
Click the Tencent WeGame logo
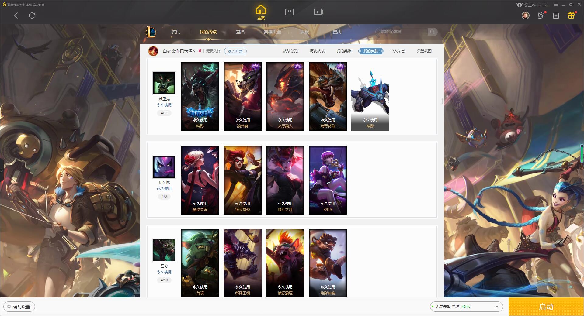23,5
